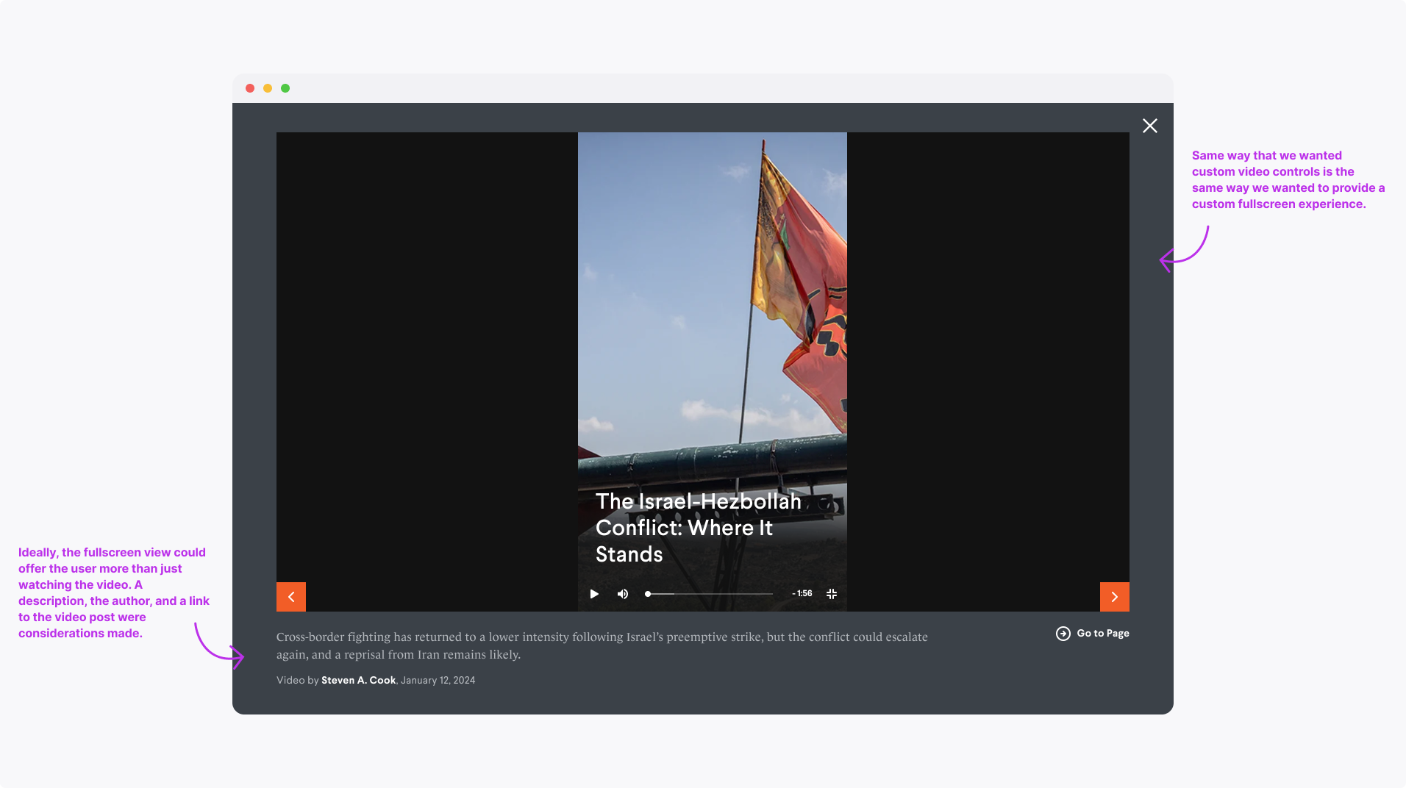
Task: Click the video description paragraph
Action: [602, 645]
